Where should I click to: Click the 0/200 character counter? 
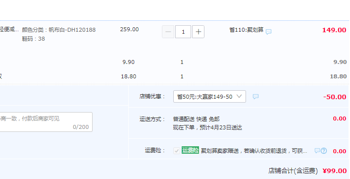(x=81, y=127)
